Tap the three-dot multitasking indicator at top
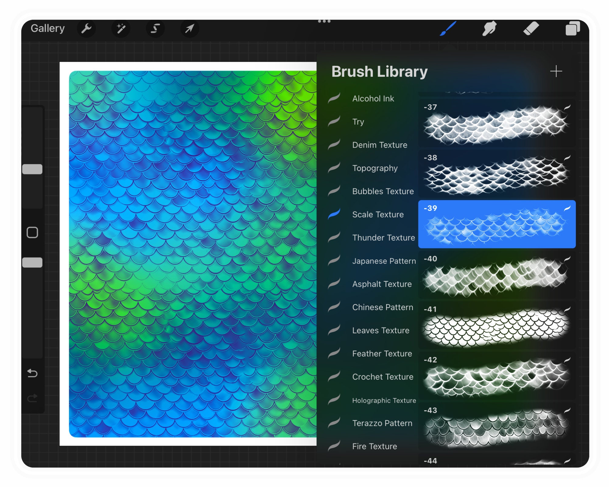 pos(324,21)
